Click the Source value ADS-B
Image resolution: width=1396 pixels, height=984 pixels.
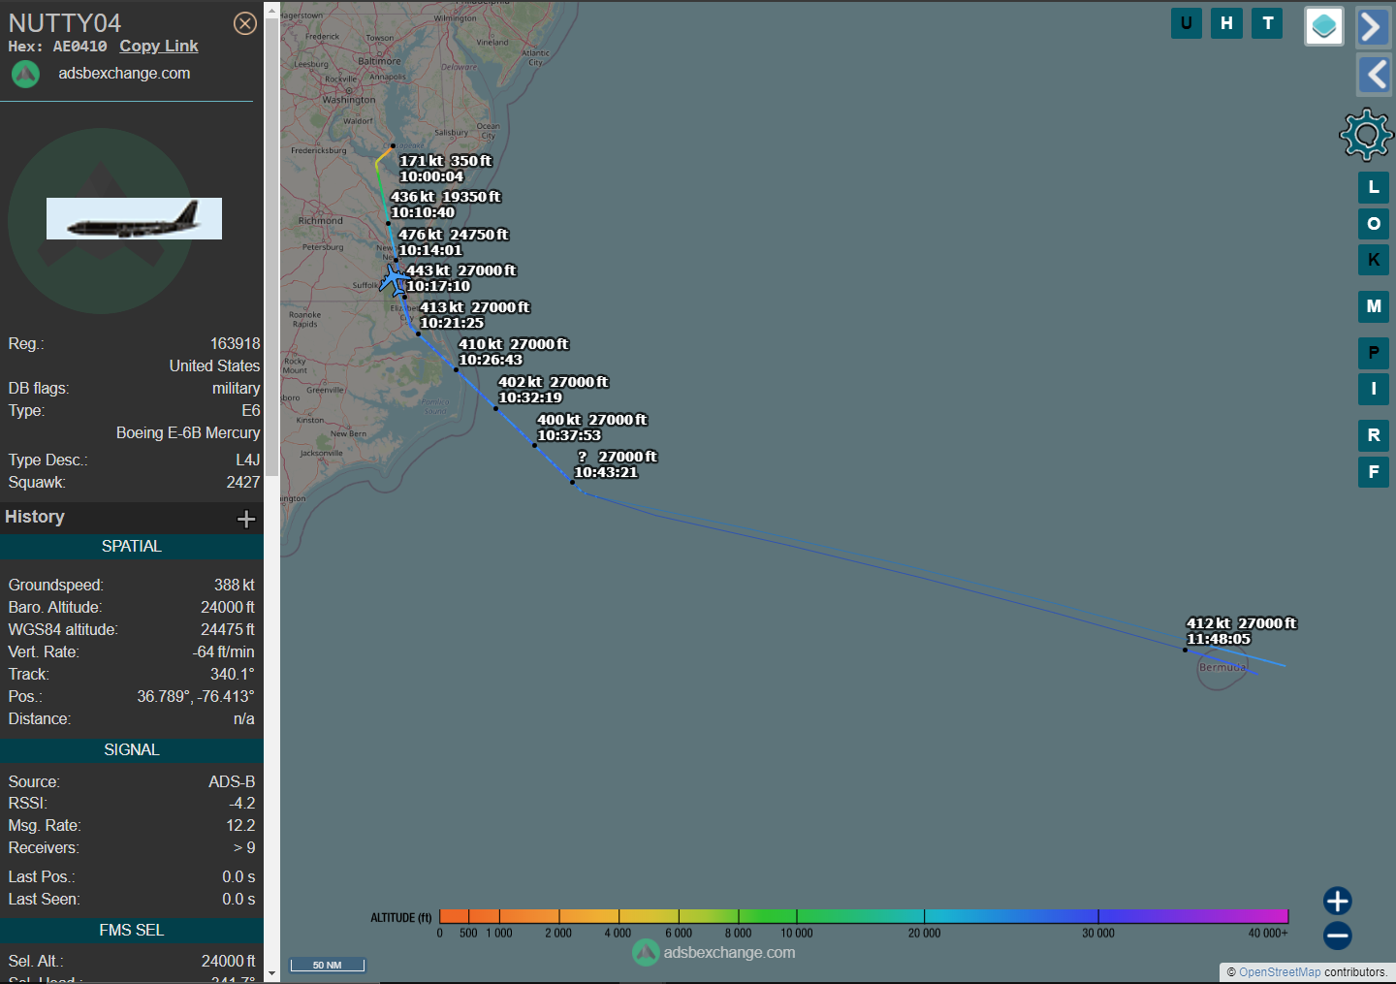(233, 782)
